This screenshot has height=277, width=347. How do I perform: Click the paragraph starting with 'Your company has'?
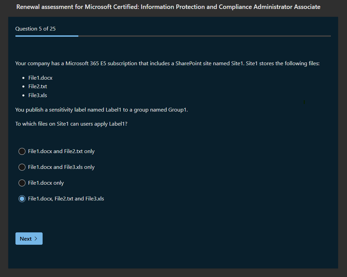click(x=167, y=64)
